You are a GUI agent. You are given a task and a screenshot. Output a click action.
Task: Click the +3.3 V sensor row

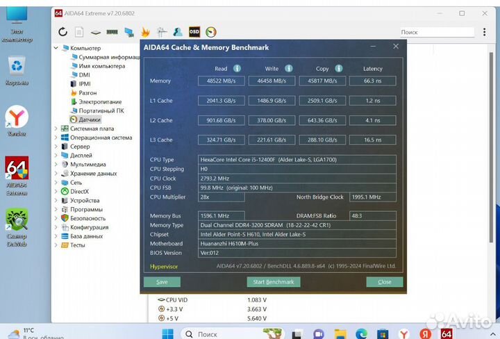(x=212, y=309)
